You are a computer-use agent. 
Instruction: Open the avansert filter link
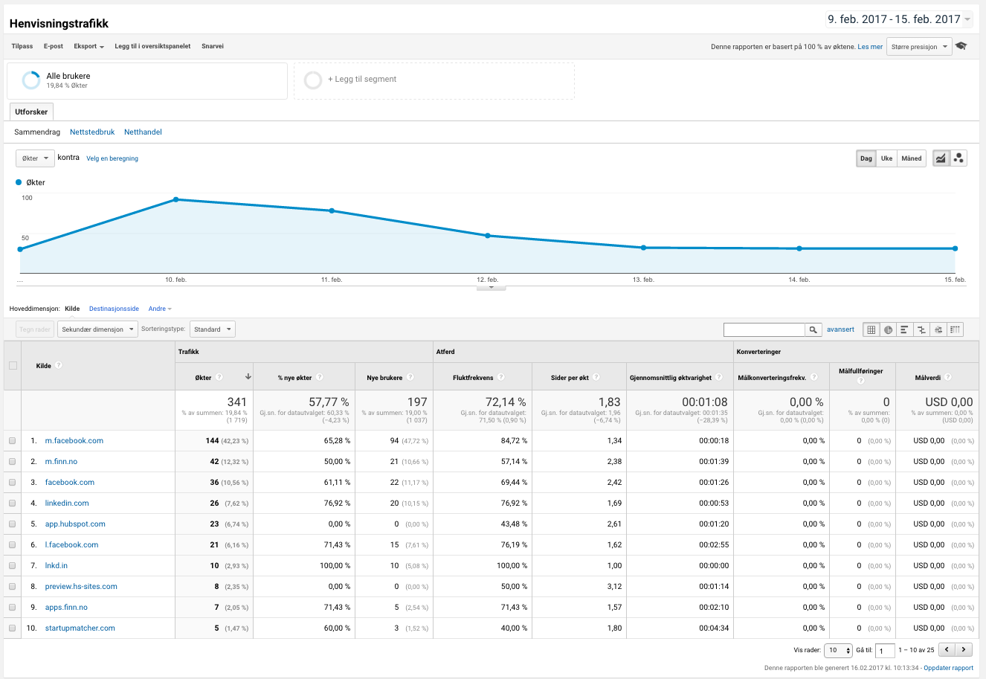tap(840, 329)
